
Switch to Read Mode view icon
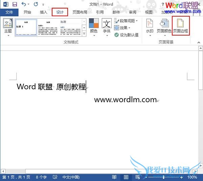(x=114, y=177)
